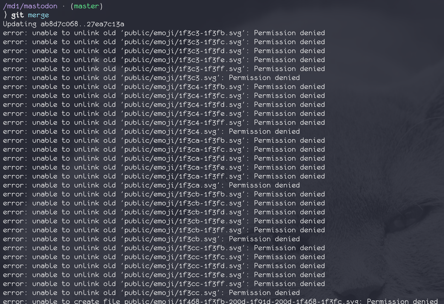Click the file path public/emoji/1f3ca-1f3fe.svg
Viewport: 444px width, 304px height.
click(183, 167)
